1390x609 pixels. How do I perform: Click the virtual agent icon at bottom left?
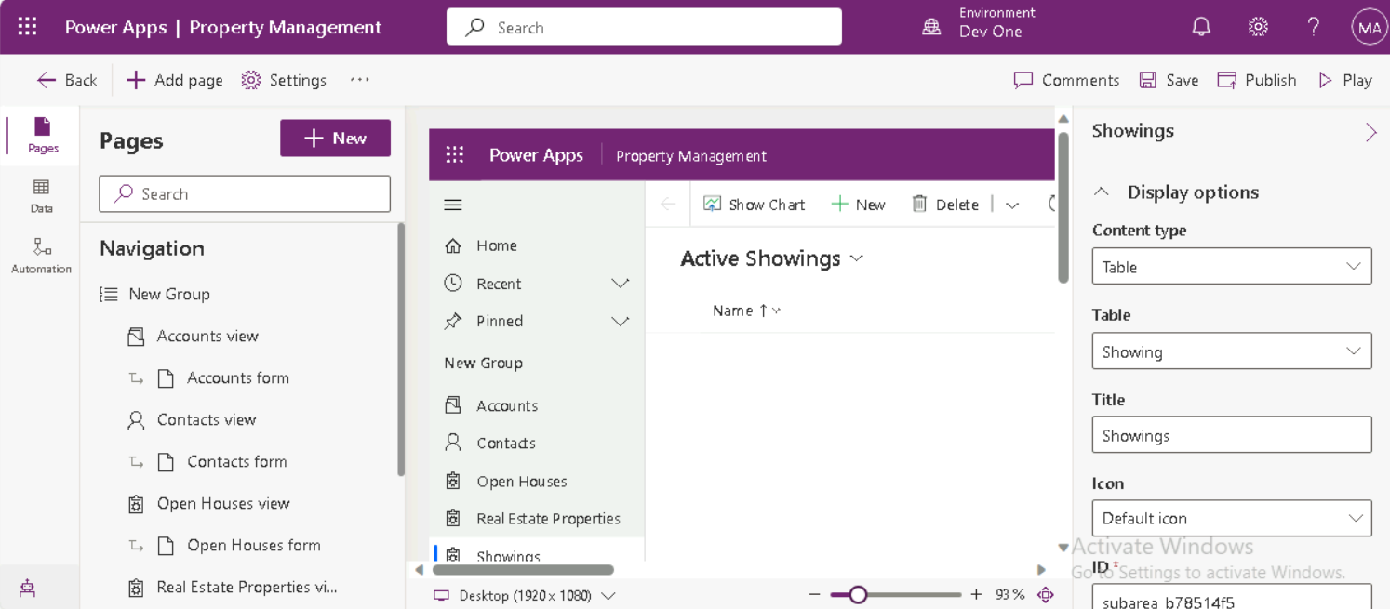27,588
